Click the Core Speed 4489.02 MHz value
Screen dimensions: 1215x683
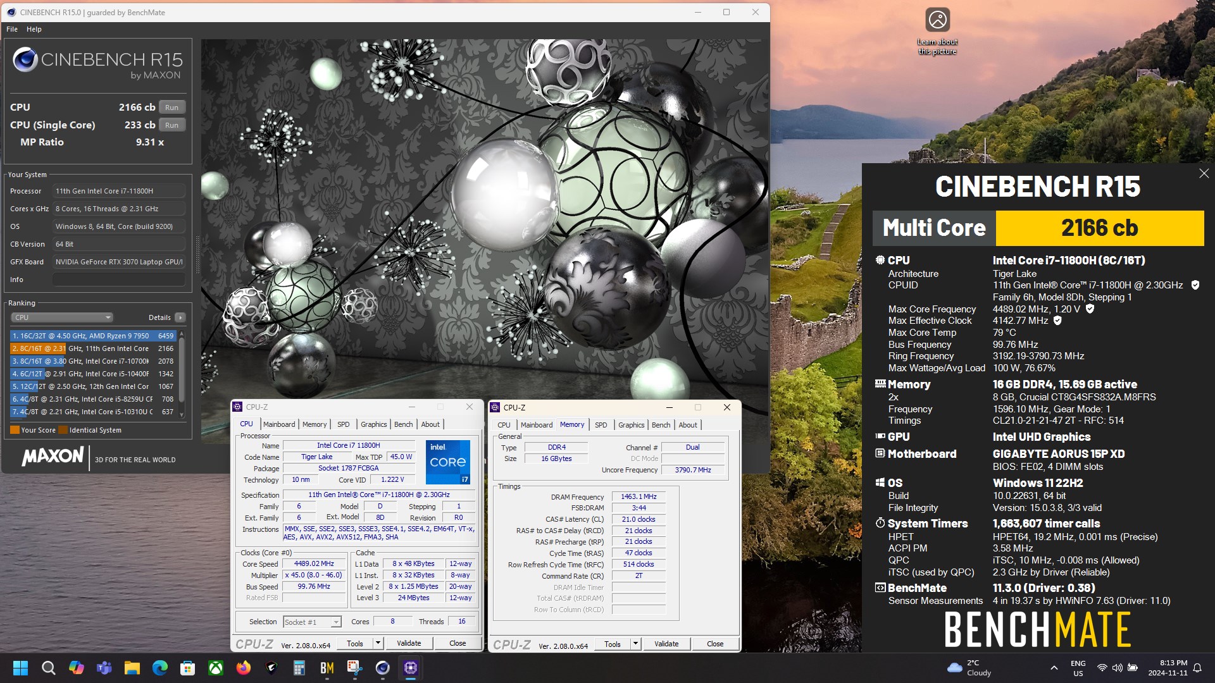click(314, 563)
